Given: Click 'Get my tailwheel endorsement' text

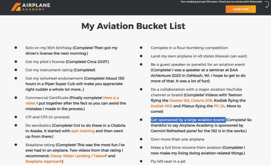Looking at the screenshot, I should pyautogui.click(x=54, y=78).
